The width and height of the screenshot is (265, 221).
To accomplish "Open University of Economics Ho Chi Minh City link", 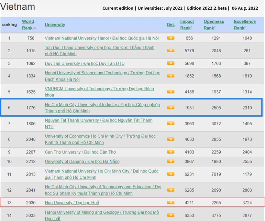I will click(100, 139).
